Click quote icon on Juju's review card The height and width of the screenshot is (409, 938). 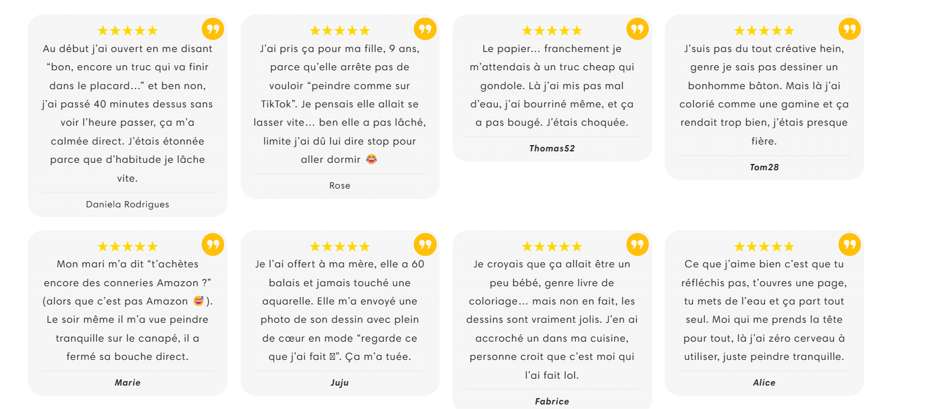click(x=425, y=244)
